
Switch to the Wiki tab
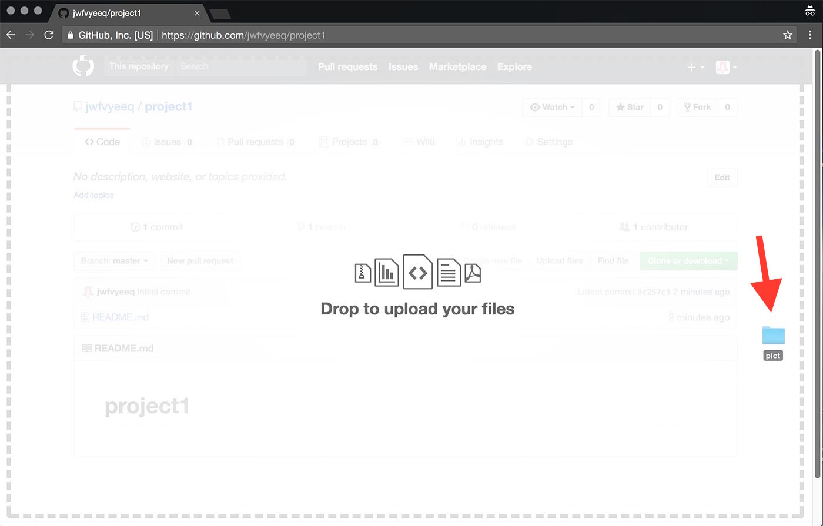pos(419,142)
